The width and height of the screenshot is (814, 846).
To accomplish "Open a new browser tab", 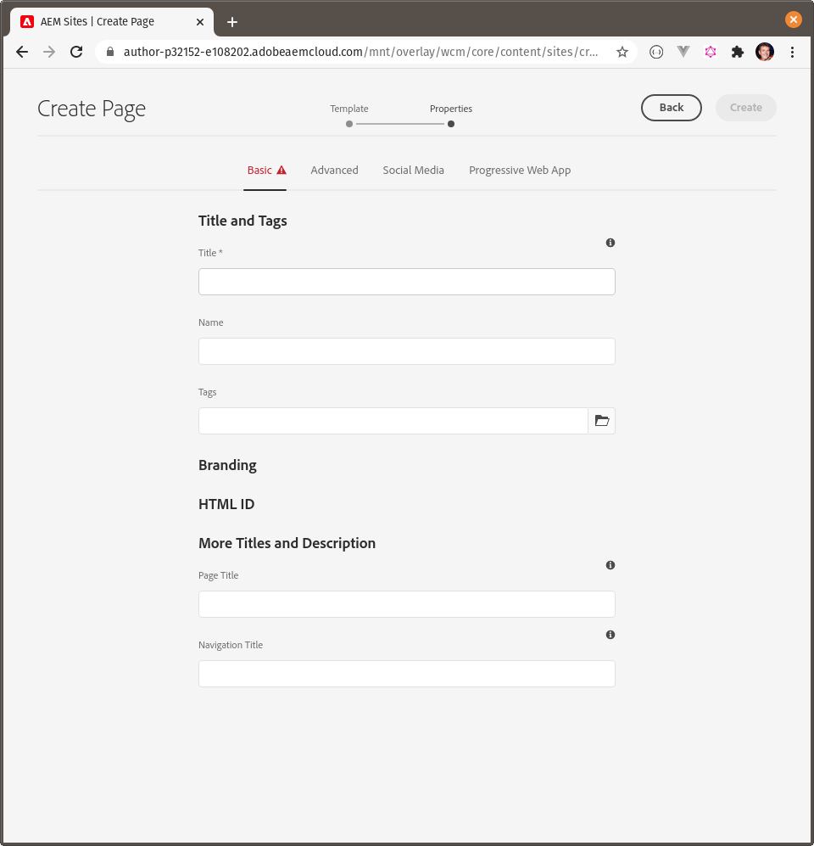I will point(232,21).
